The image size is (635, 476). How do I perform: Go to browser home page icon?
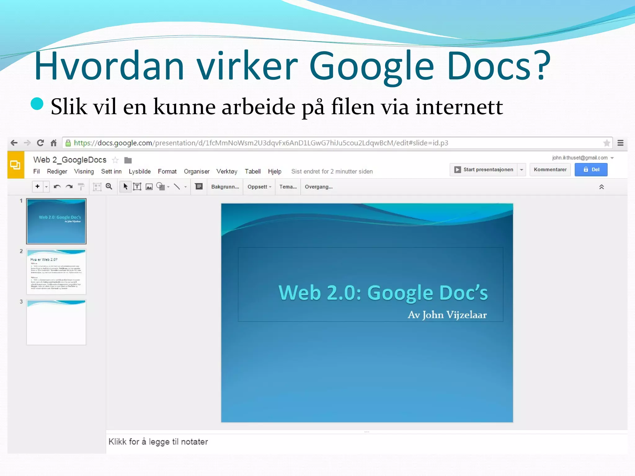pos(54,143)
